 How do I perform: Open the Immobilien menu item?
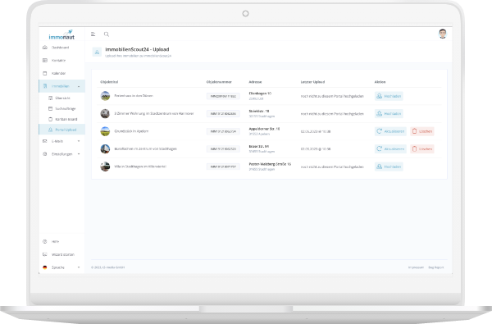(62, 86)
